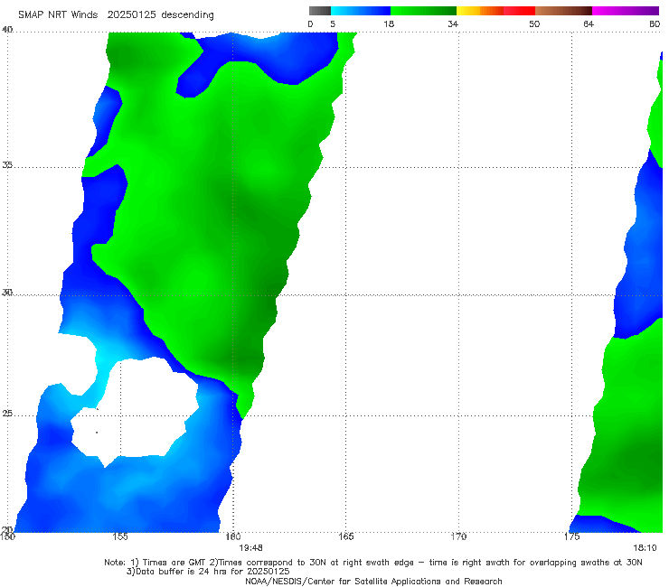This screenshot has height=587, width=669.
Task: Click the color bar scale label '64'
Action: coord(589,23)
